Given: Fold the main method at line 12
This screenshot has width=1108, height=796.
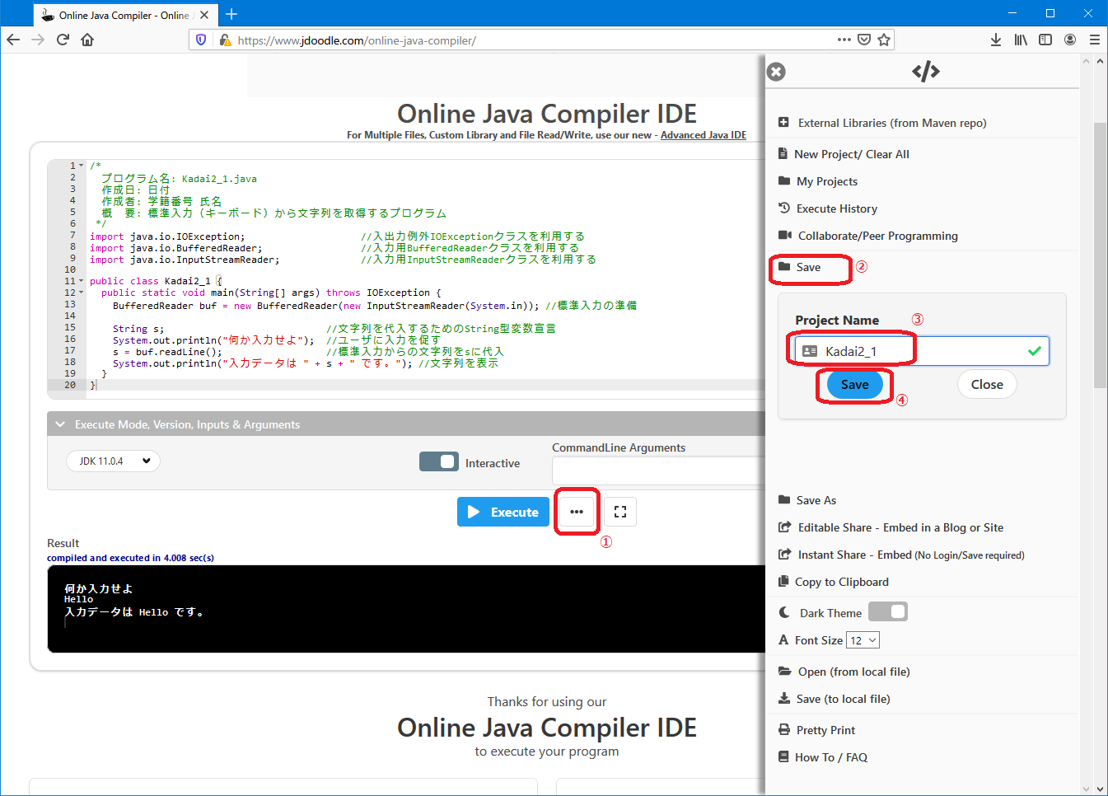Looking at the screenshot, I should point(81,293).
